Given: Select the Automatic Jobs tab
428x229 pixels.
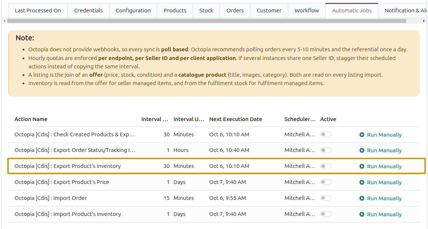Looking at the screenshot, I should coord(352,11).
